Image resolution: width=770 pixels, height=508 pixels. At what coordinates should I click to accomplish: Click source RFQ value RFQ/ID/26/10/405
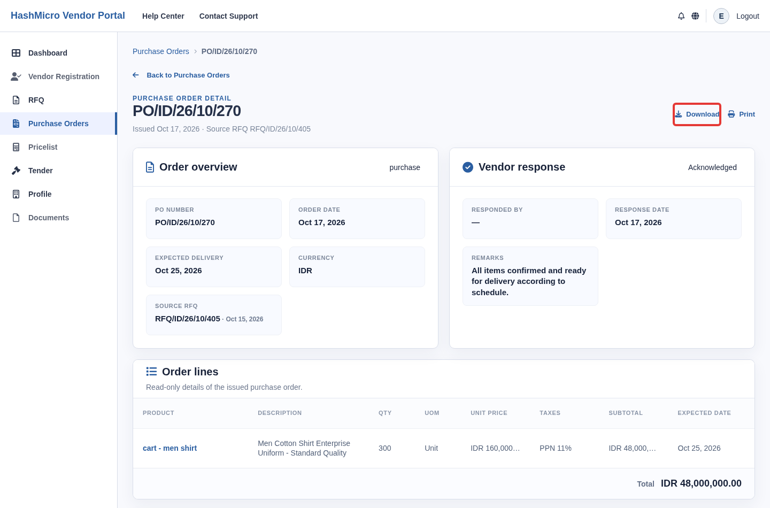pos(188,319)
